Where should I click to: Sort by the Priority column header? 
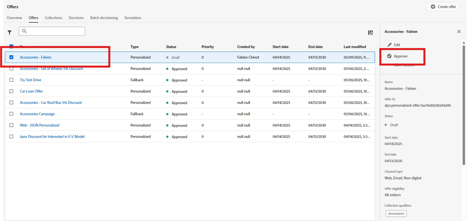(x=208, y=47)
